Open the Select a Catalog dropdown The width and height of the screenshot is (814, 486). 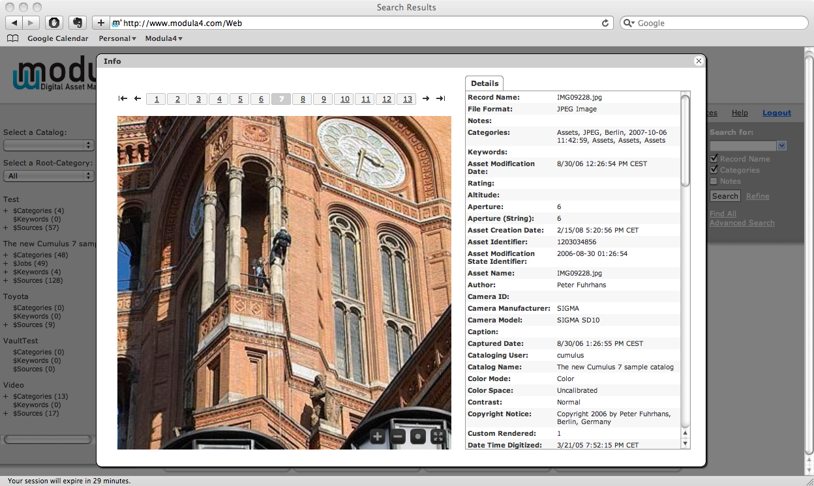pyautogui.click(x=49, y=145)
